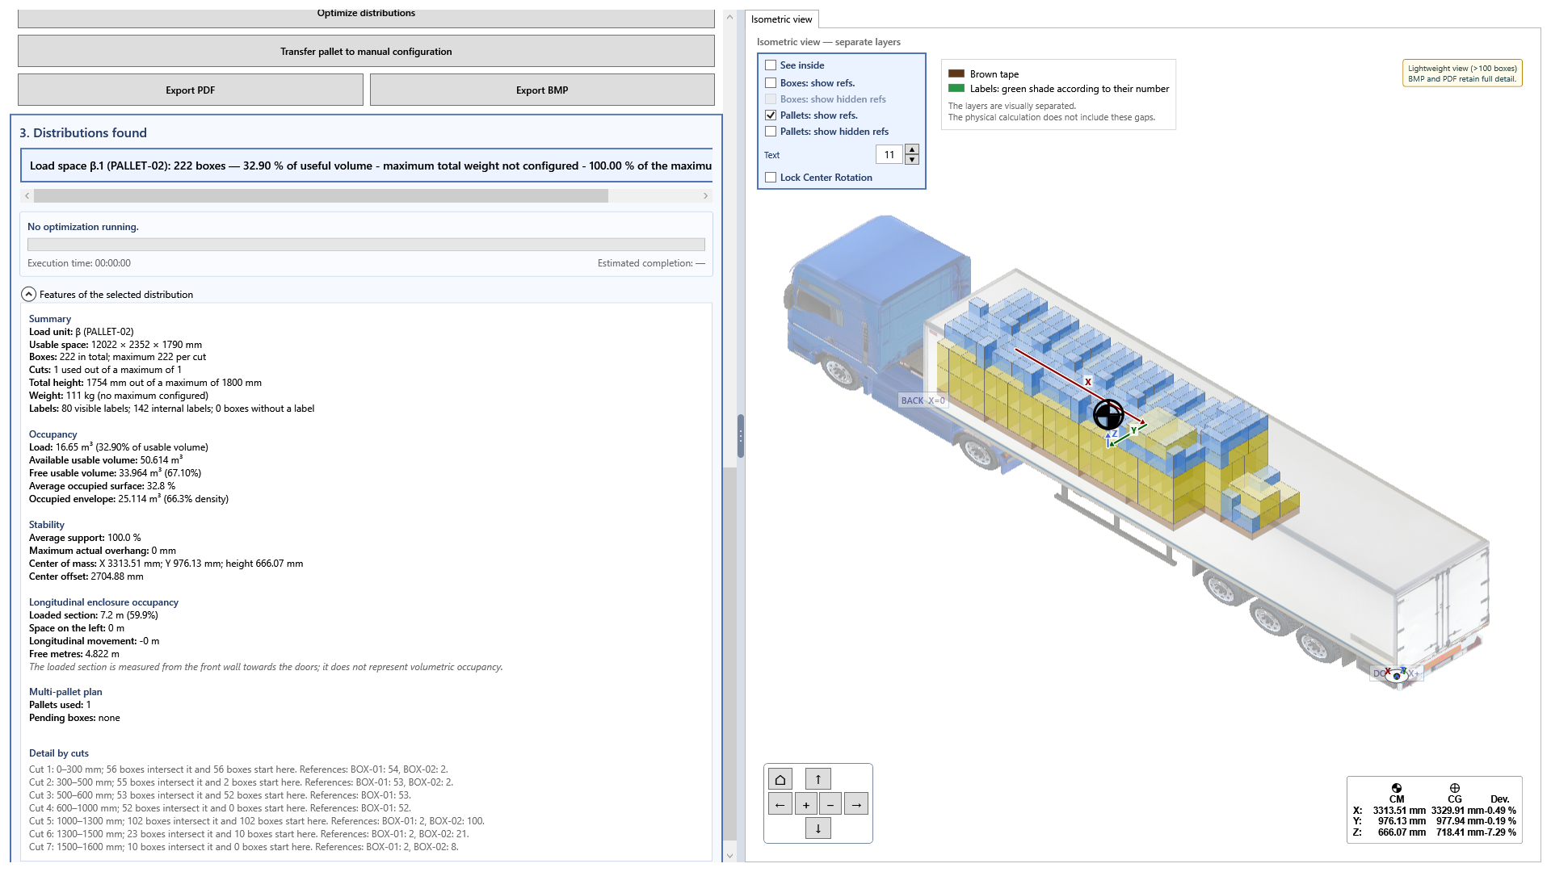Toggle Boxes: show refs. checkbox
Screen dimensions: 1551x872
tap(771, 83)
